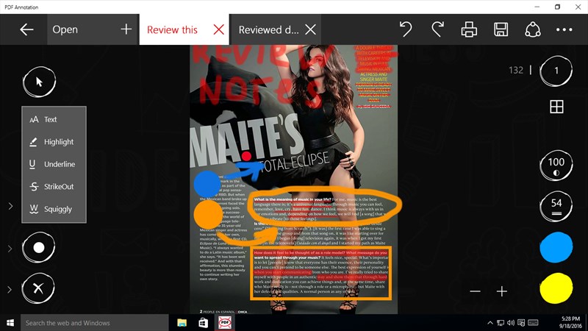Select the pointer cursor tool

click(x=39, y=82)
